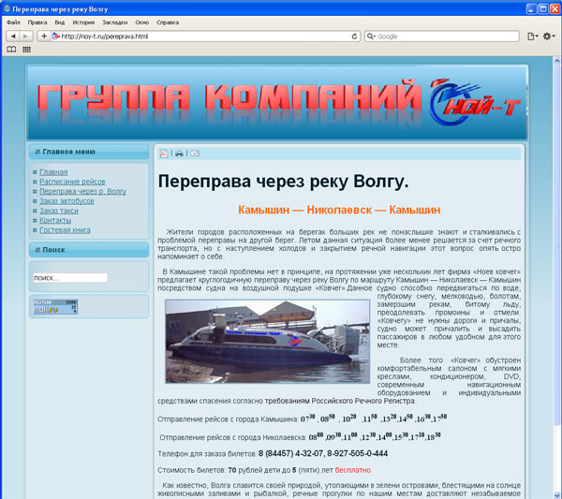Click the page scrollbar down arrow

click(x=557, y=495)
